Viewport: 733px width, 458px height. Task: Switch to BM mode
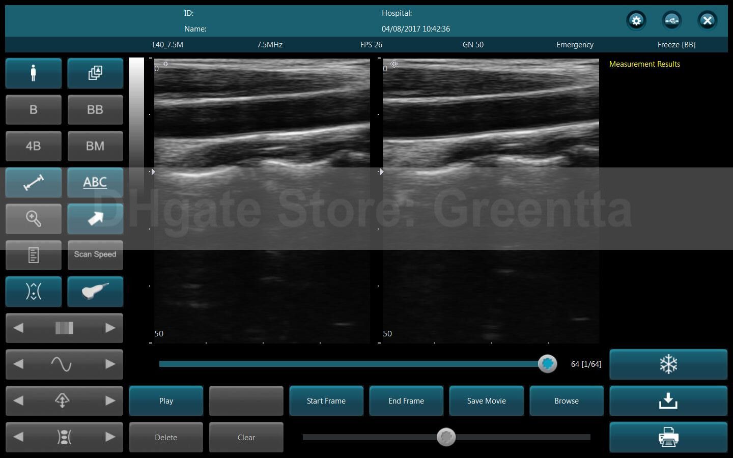95,146
